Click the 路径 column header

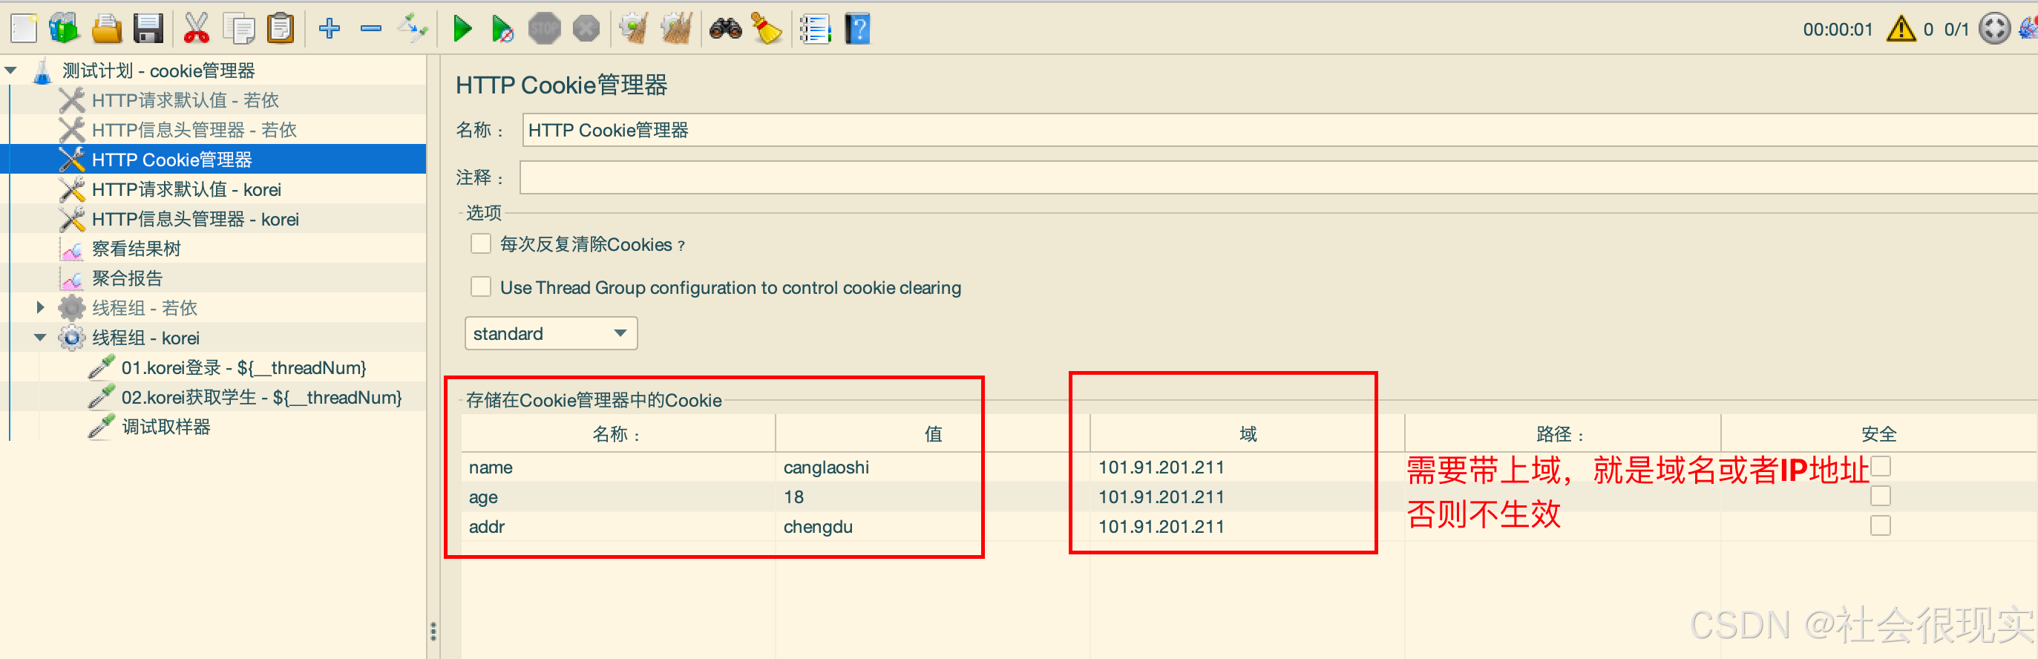pyautogui.click(x=1562, y=433)
